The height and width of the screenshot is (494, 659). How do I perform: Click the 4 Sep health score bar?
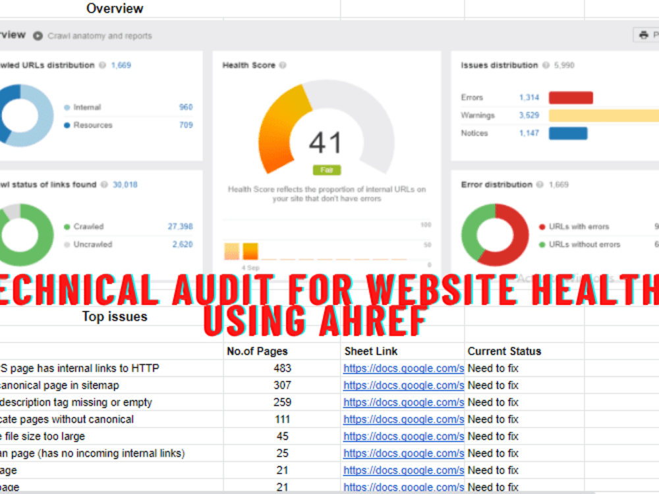(250, 251)
